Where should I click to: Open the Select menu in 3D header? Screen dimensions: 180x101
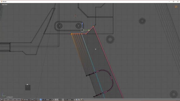coord(11,100)
